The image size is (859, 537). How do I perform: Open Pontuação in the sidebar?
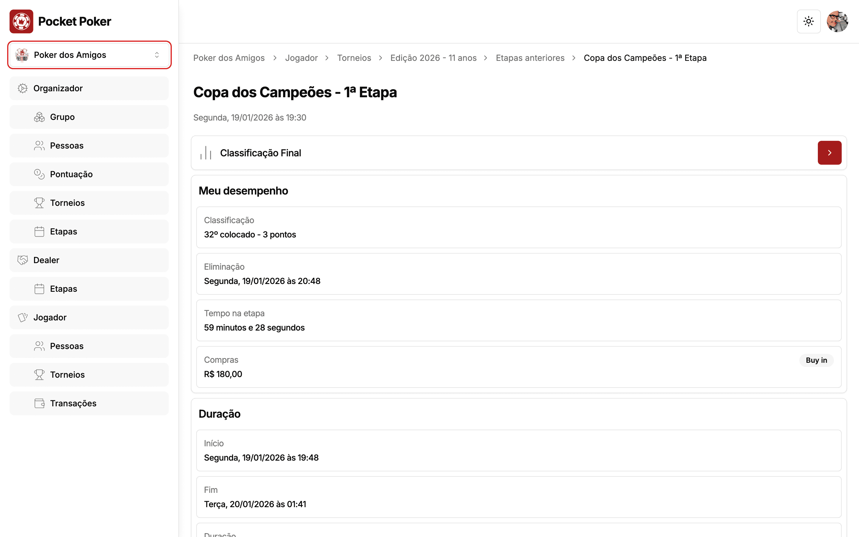coord(89,175)
